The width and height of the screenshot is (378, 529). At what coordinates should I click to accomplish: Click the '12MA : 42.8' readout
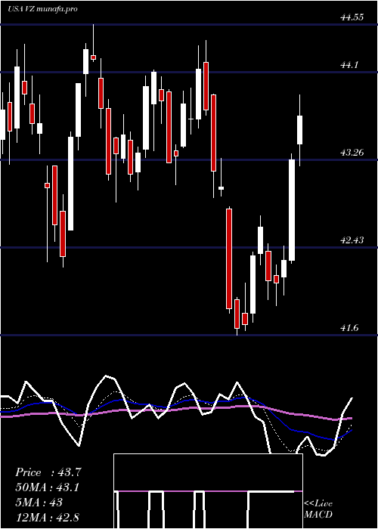(x=47, y=517)
